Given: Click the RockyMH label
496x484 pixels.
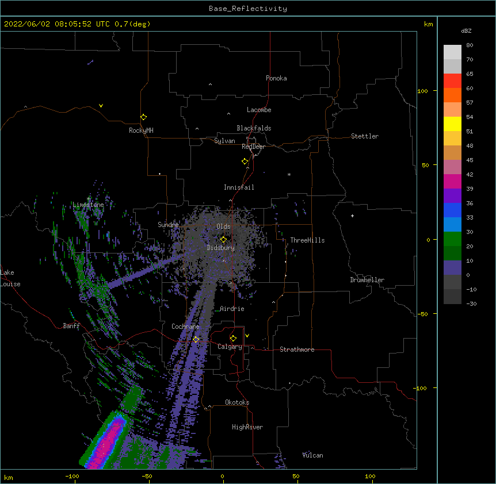Looking at the screenshot, I should 141,130.
